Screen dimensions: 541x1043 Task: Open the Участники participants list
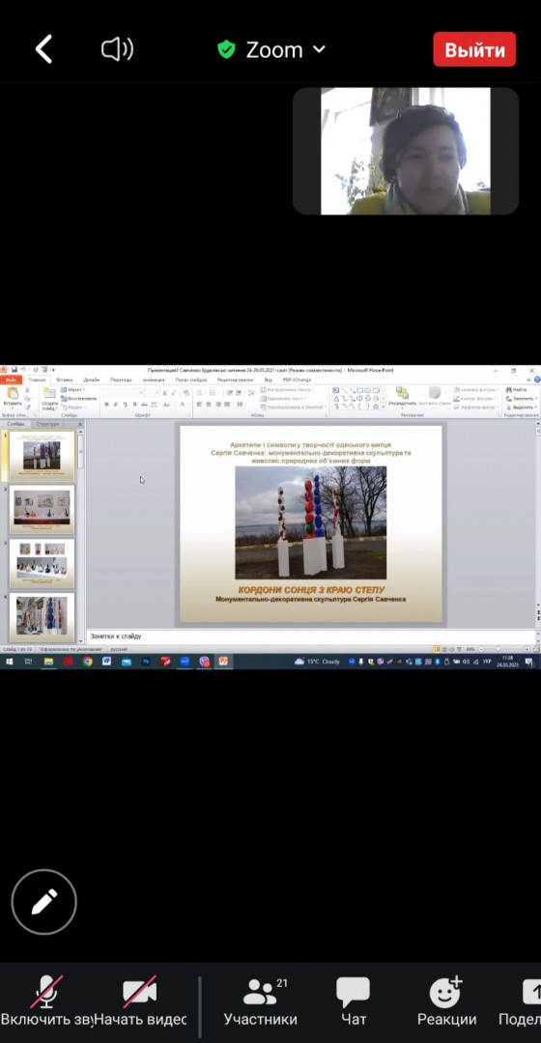tap(260, 1001)
